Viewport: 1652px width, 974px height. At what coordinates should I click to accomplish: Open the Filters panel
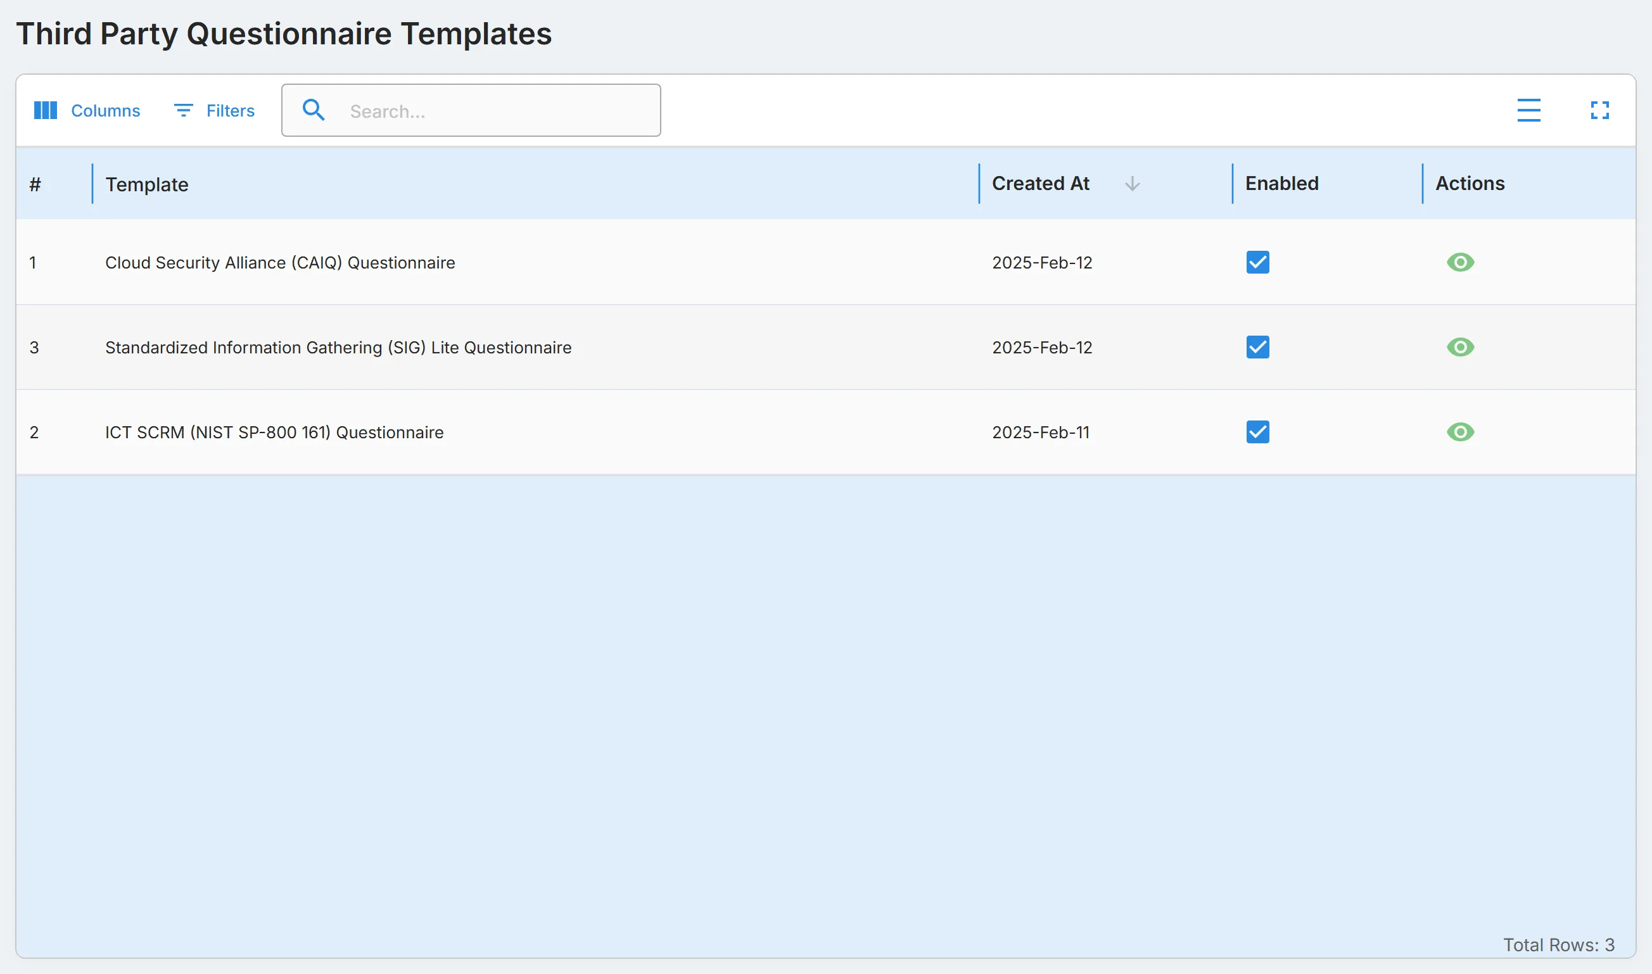tap(214, 110)
